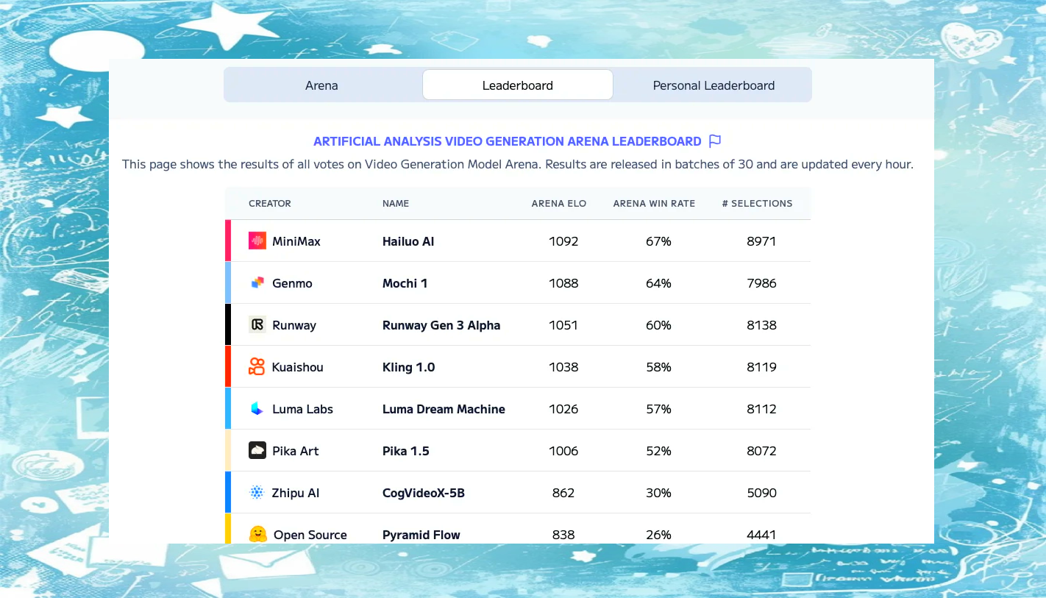Click the Arena Win Rate column header

[x=654, y=204]
